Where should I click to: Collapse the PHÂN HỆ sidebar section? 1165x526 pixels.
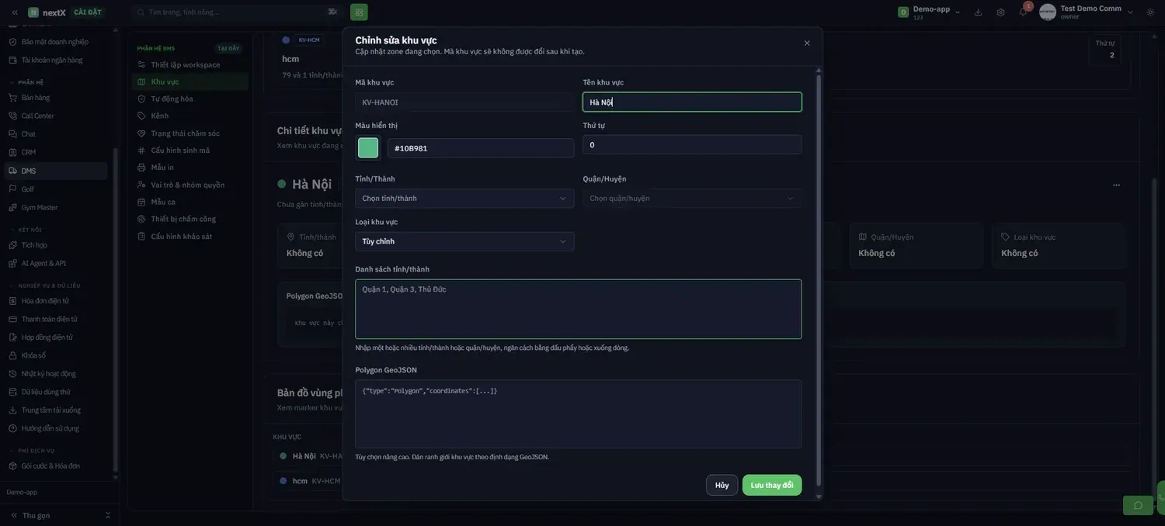30,82
